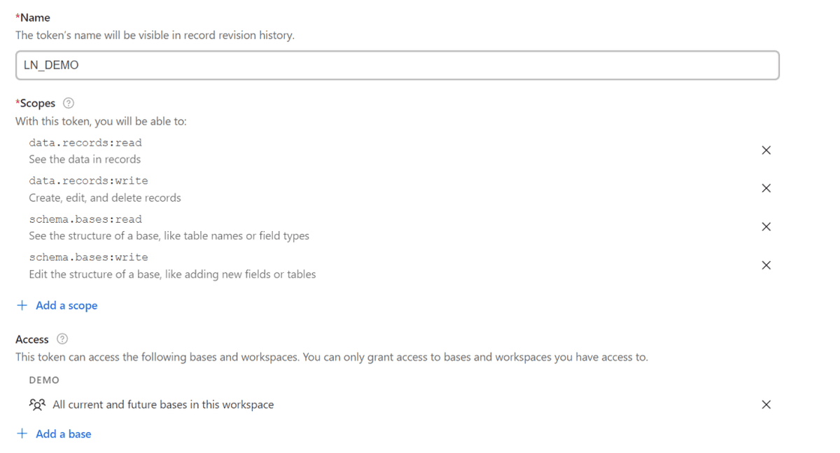Select the schema.bases:write scope name

(x=88, y=257)
